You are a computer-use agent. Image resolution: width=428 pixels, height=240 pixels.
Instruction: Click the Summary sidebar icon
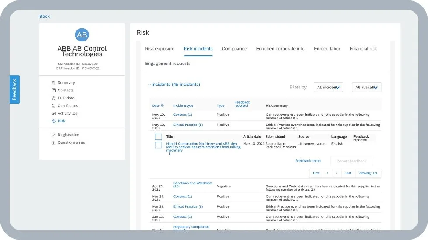[x=53, y=83]
